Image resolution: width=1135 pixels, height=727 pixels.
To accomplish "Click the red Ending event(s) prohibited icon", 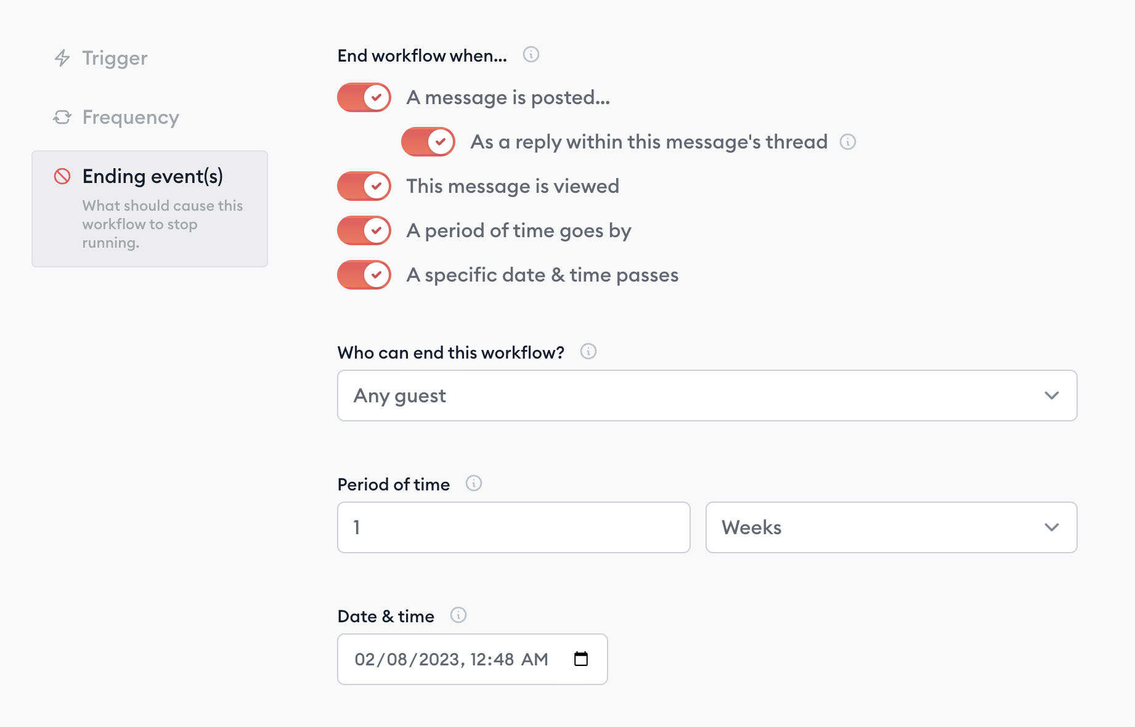I will [x=62, y=176].
